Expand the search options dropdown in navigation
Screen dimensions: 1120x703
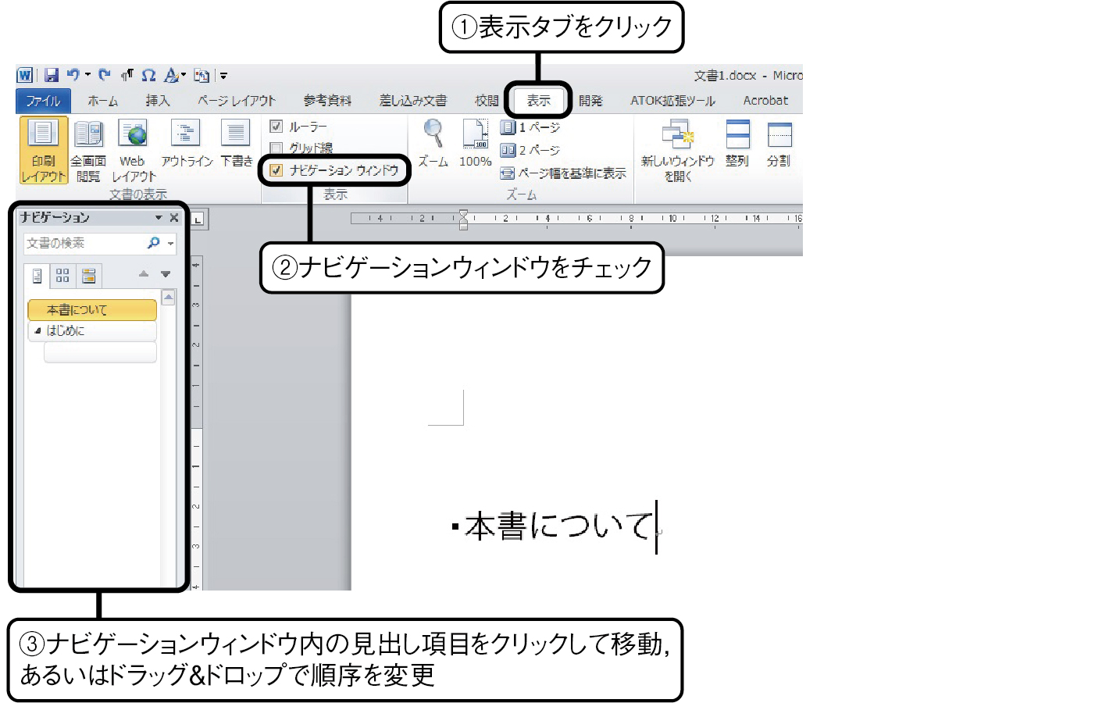click(170, 244)
